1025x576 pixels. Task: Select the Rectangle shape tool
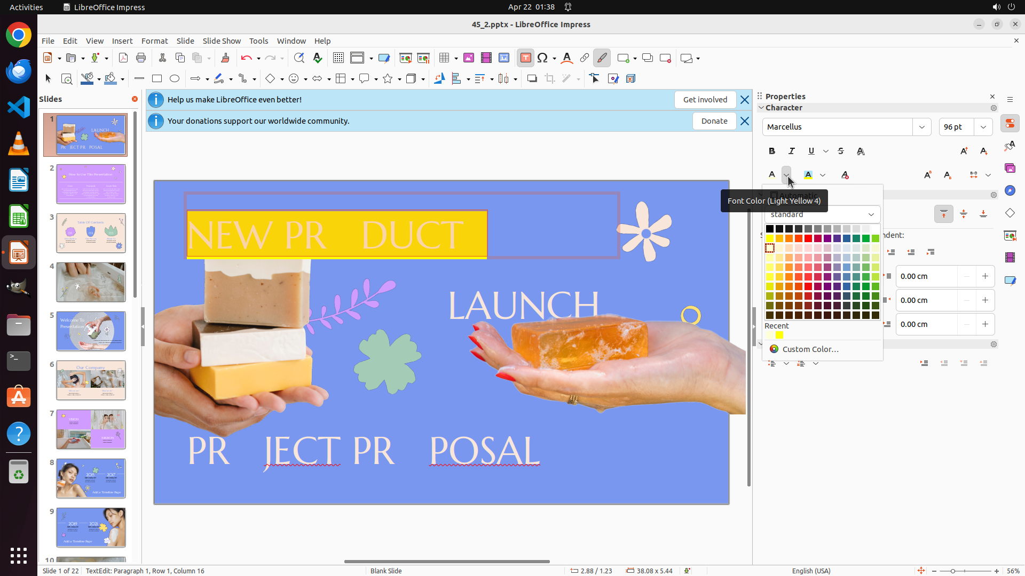[157, 79]
